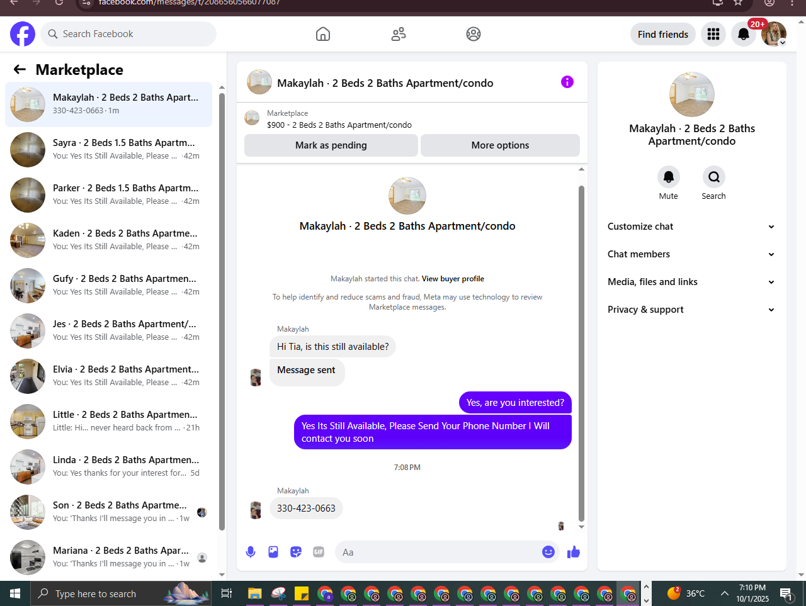Attach a file with the image icon
806x606 pixels.
[273, 552]
